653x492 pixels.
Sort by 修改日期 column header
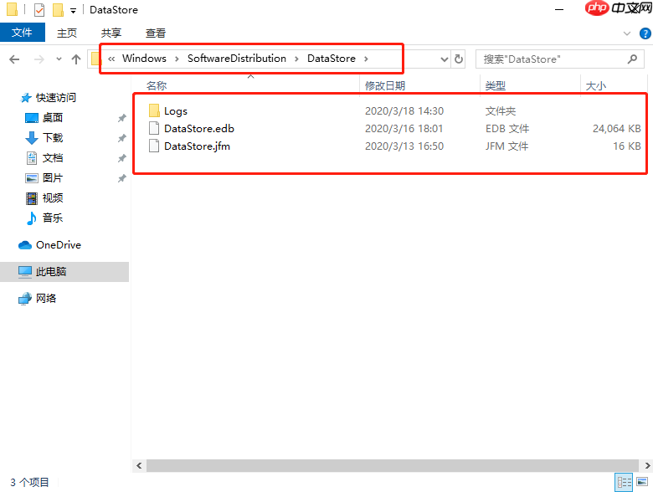click(x=385, y=85)
